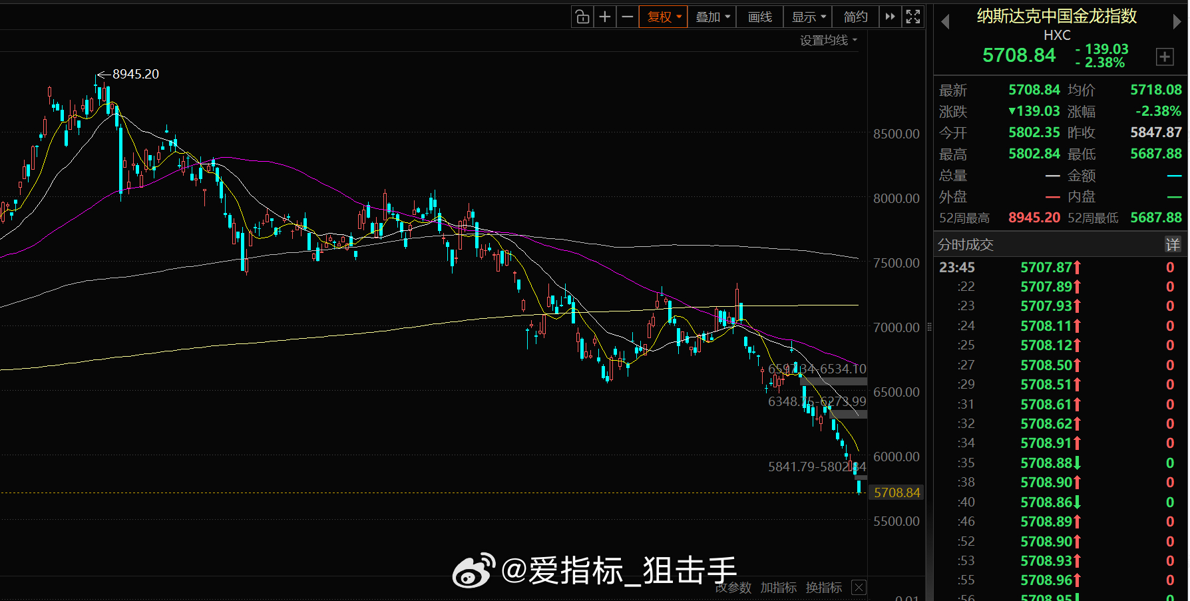Screen dimensions: 1190x601
Task: Click the 6597.34-6534.10 gap label
Action: coord(817,369)
